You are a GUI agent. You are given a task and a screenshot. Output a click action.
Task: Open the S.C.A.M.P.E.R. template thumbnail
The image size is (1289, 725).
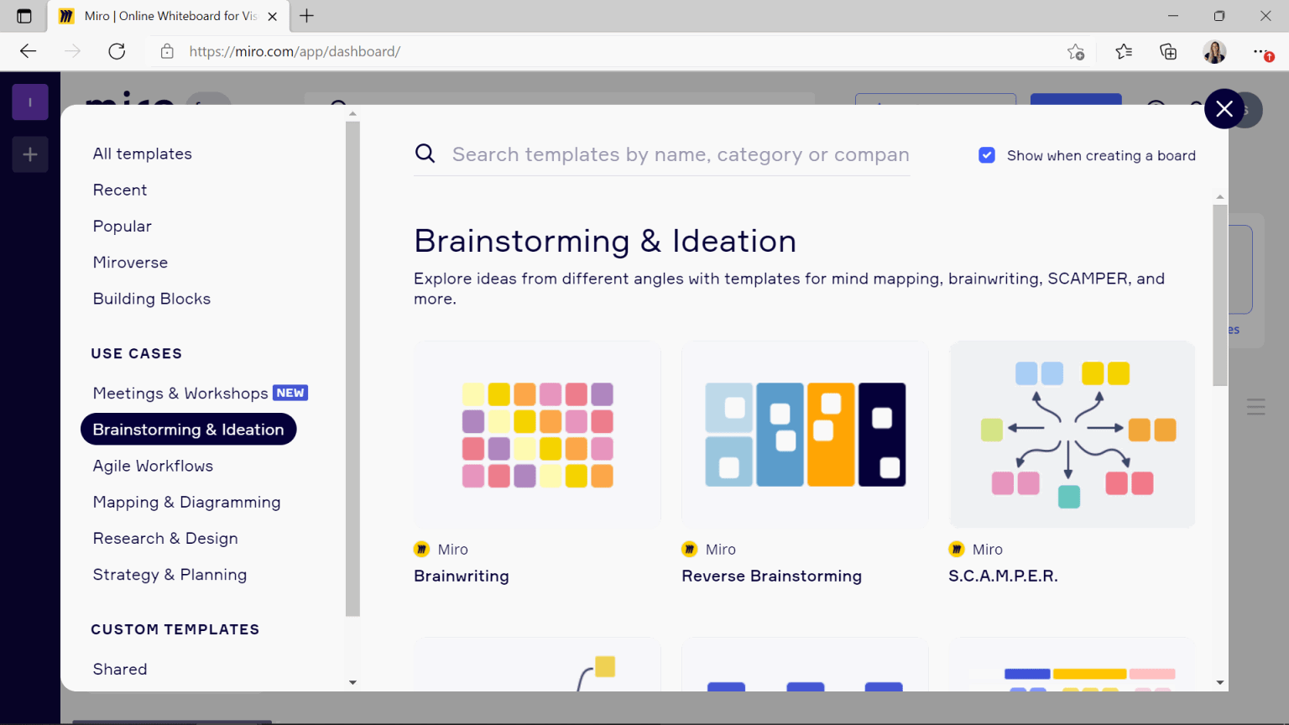[x=1072, y=434]
